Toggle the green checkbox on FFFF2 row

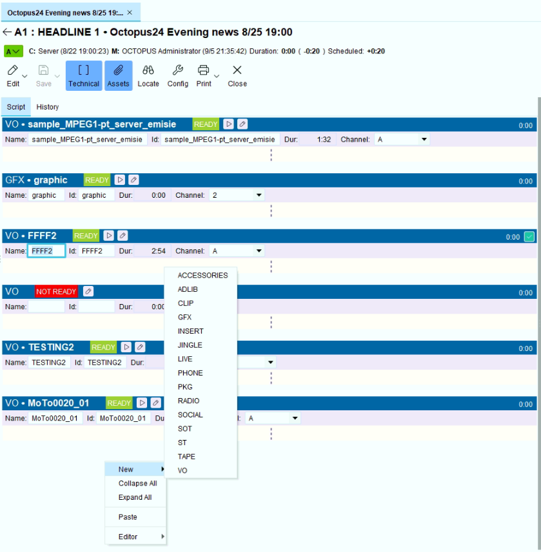point(529,236)
